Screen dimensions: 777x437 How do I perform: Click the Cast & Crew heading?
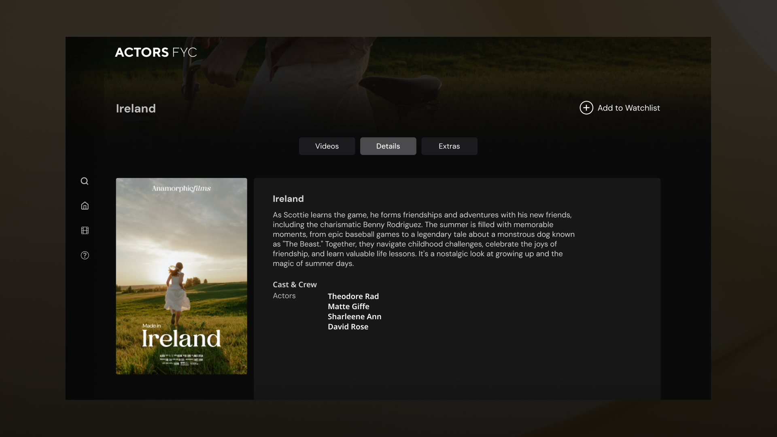pos(295,284)
